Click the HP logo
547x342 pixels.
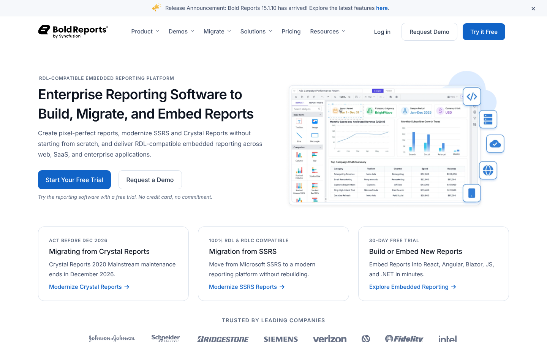[366, 338]
